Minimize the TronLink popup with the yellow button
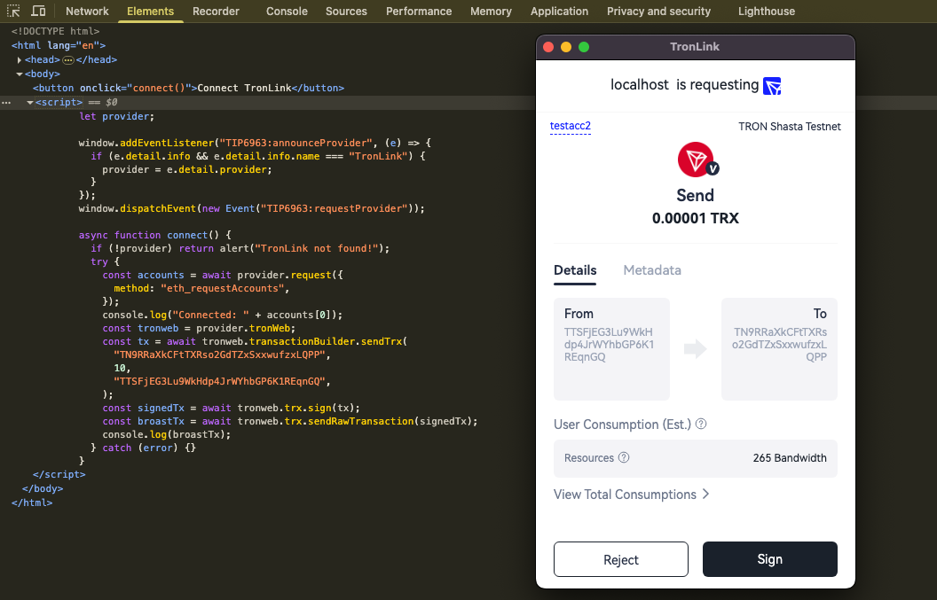 click(x=566, y=47)
